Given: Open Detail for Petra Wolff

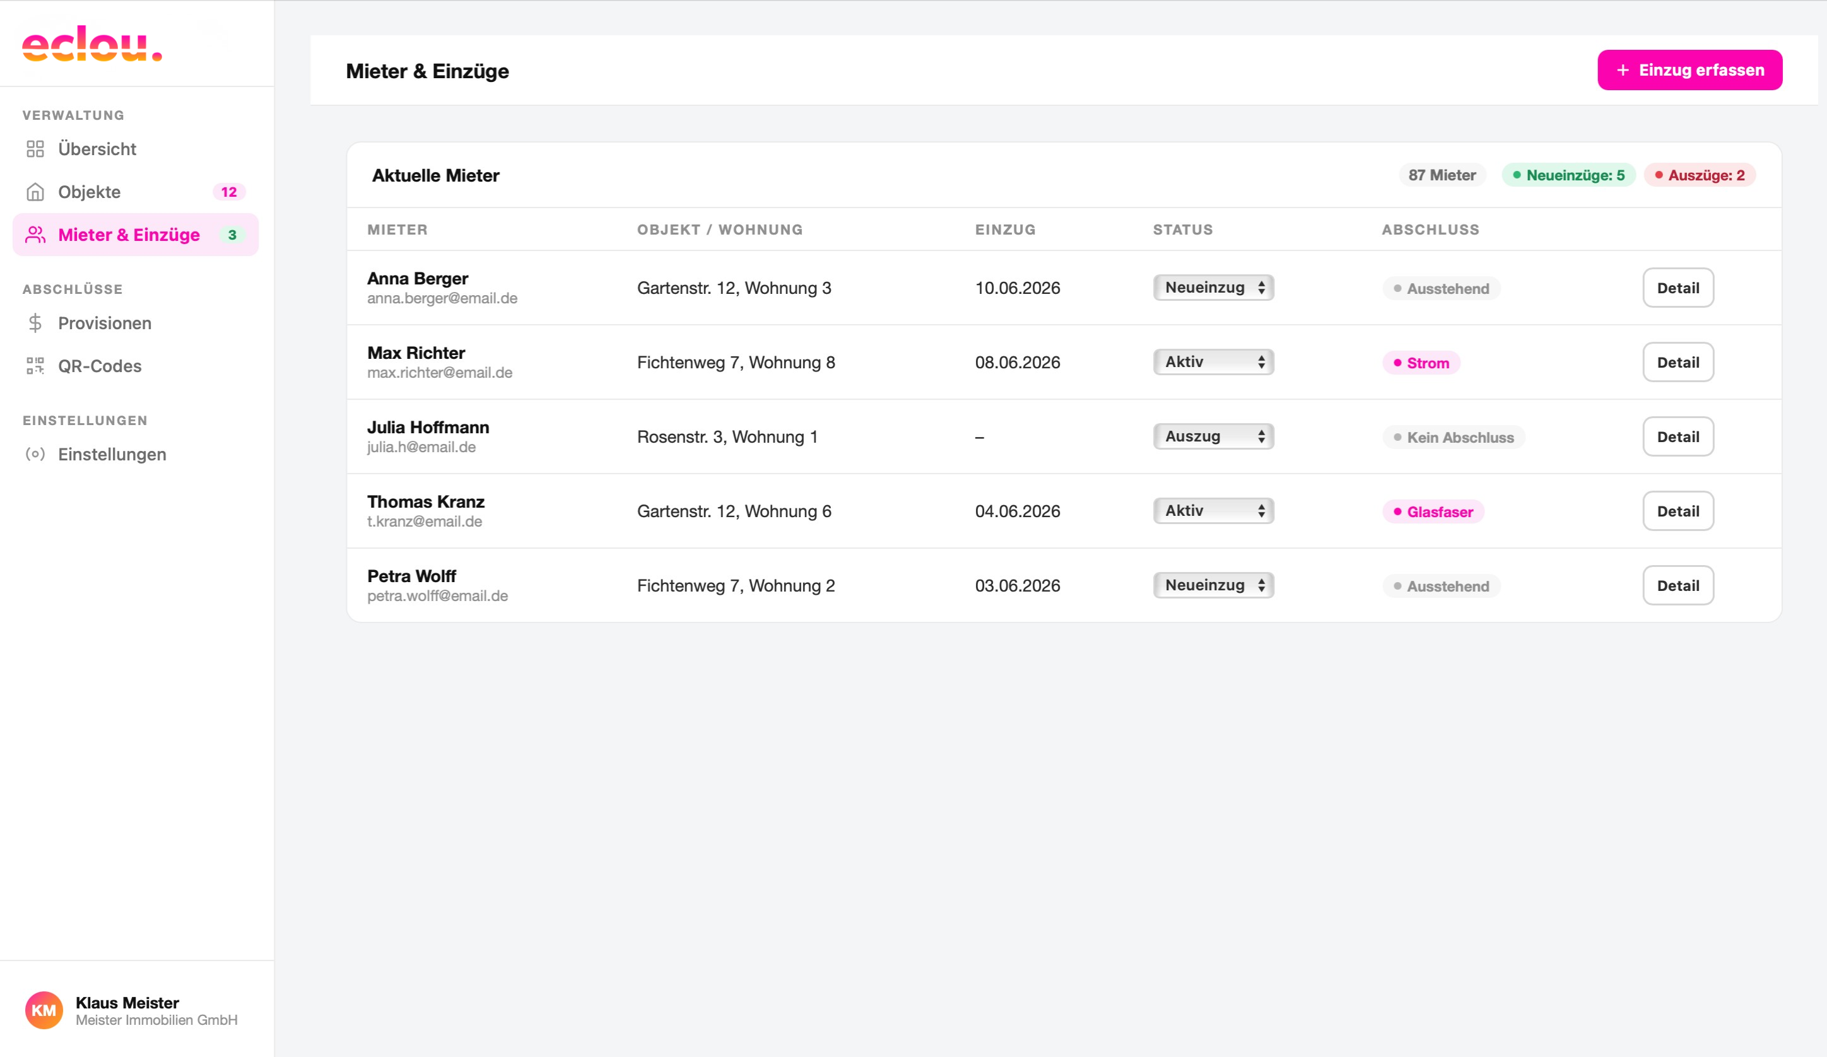Looking at the screenshot, I should (1677, 585).
